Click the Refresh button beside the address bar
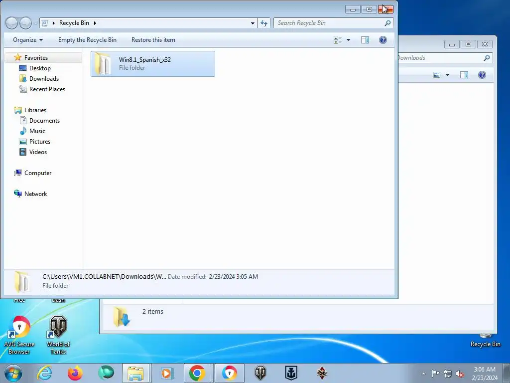This screenshot has height=383, width=510. (264, 23)
